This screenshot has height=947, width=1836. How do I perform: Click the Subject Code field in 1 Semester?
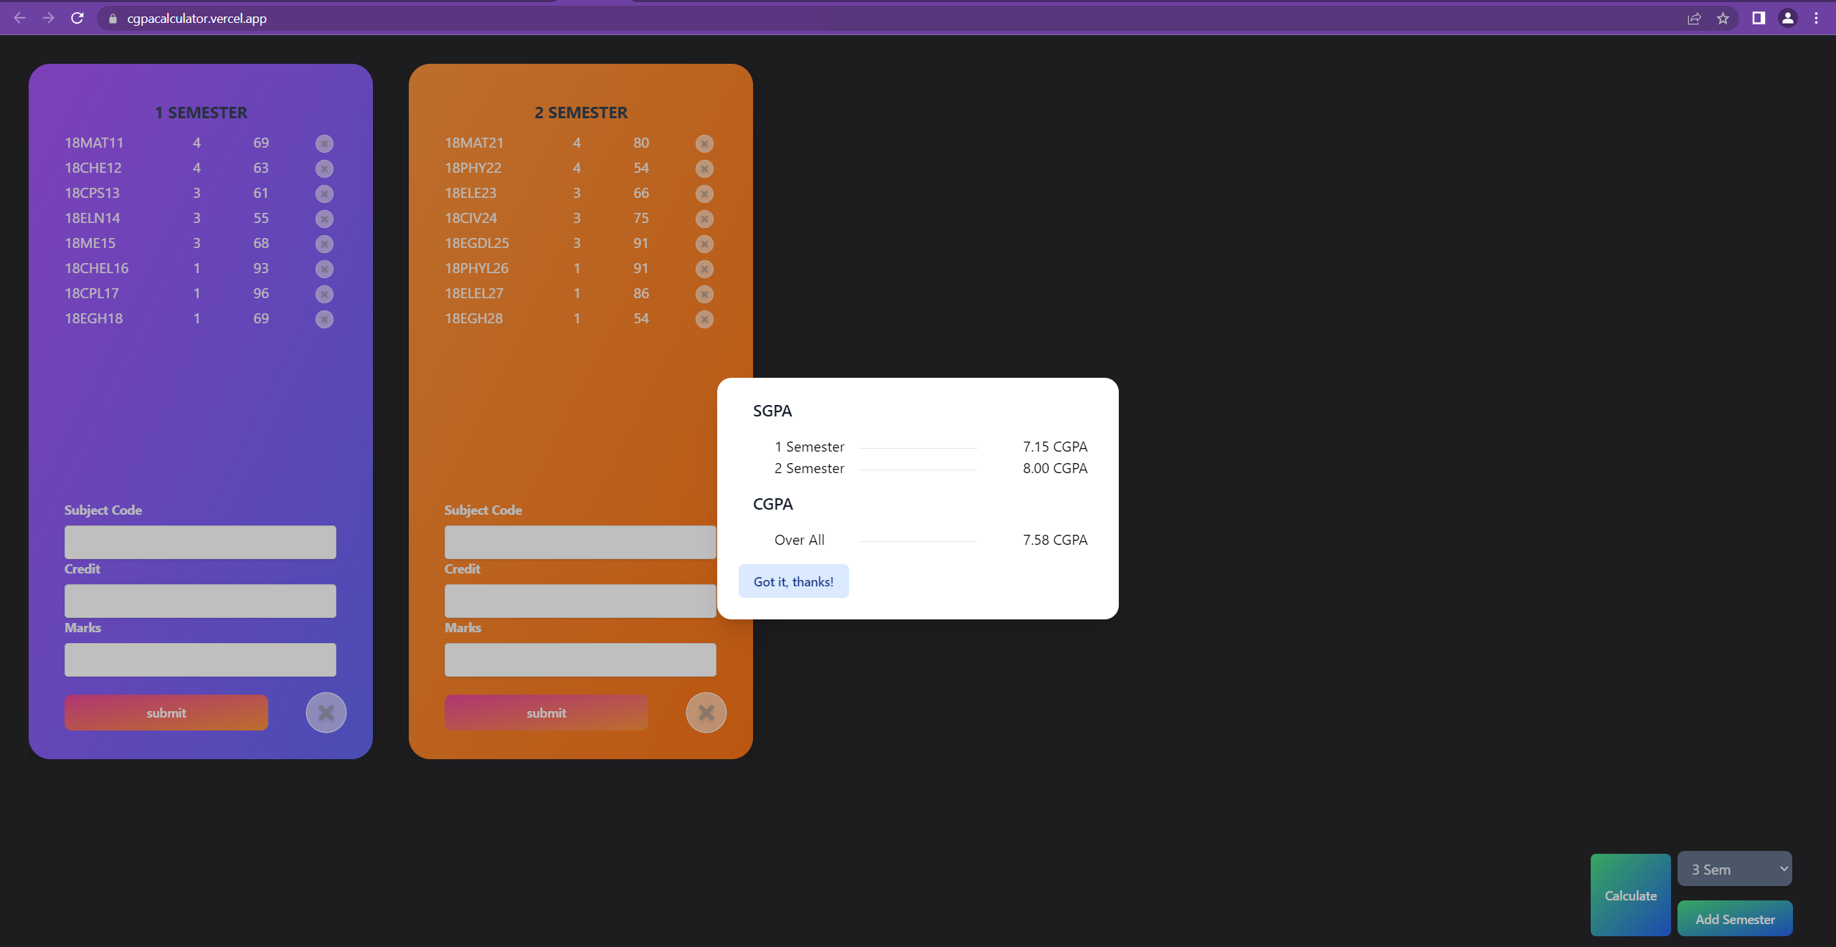click(x=200, y=542)
